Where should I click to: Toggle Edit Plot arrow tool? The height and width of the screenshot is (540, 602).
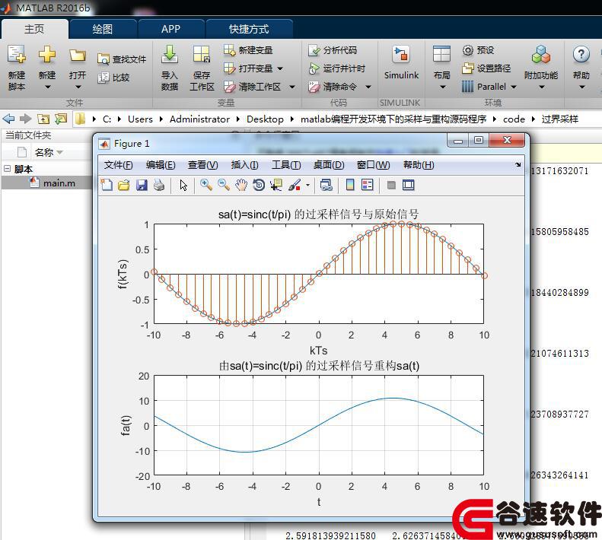point(183,185)
